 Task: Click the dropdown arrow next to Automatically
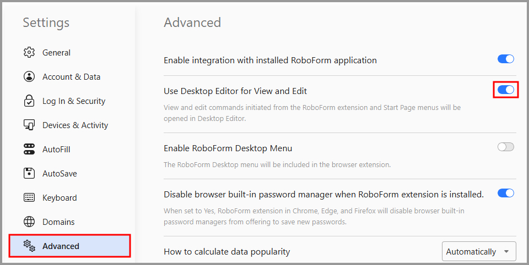tap(506, 252)
